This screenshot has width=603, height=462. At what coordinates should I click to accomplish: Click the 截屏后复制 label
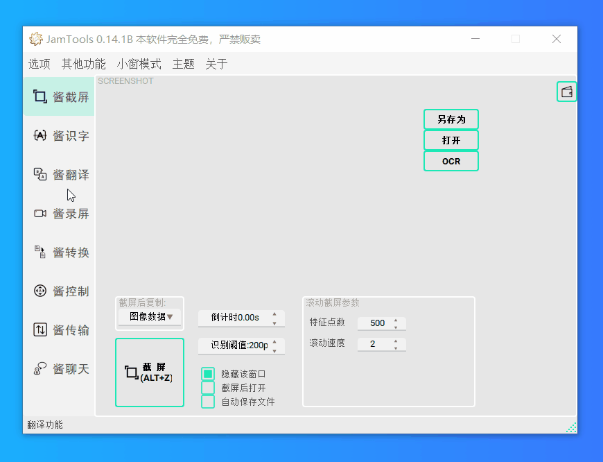pyautogui.click(x=142, y=302)
